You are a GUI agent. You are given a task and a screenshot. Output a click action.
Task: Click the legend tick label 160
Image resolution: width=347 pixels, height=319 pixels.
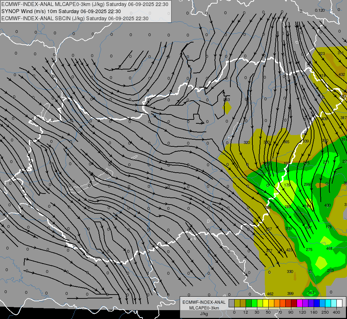point(314,312)
